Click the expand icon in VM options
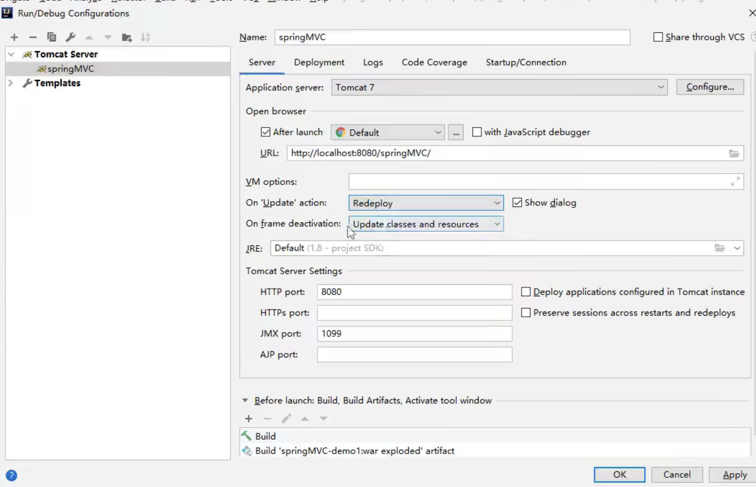This screenshot has width=756, height=487. click(735, 182)
